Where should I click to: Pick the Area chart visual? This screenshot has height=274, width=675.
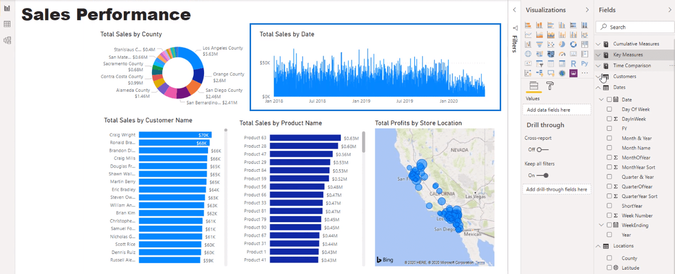pyautogui.click(x=539, y=35)
